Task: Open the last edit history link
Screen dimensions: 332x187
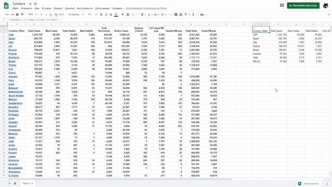Action: [x=146, y=8]
